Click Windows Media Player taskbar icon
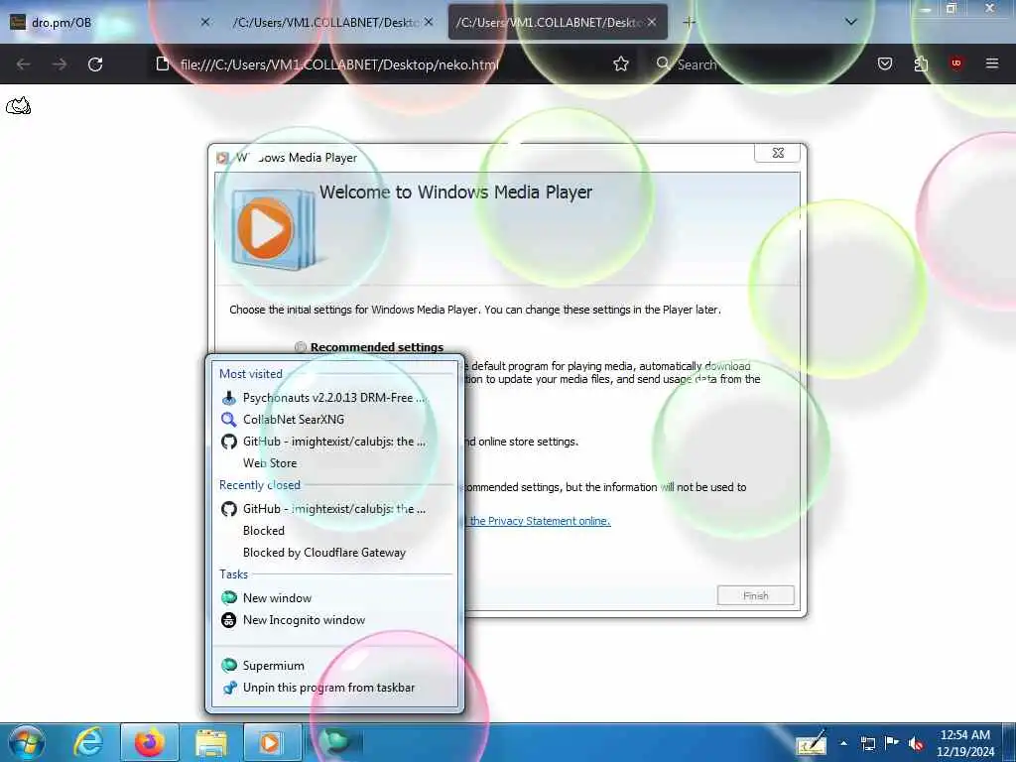This screenshot has height=762, width=1016. click(x=271, y=742)
